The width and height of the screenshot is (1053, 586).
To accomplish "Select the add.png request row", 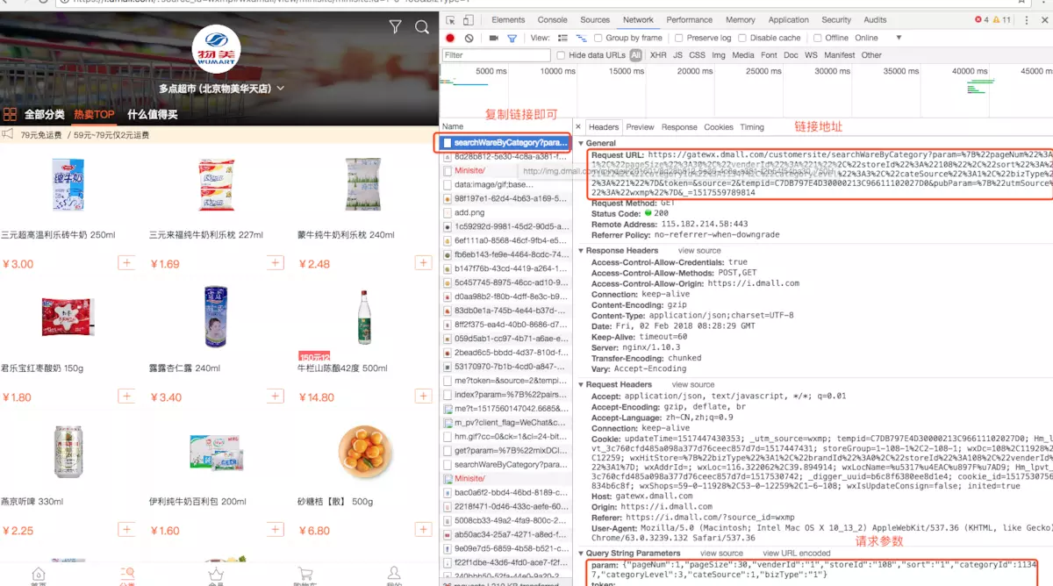I will [505, 212].
